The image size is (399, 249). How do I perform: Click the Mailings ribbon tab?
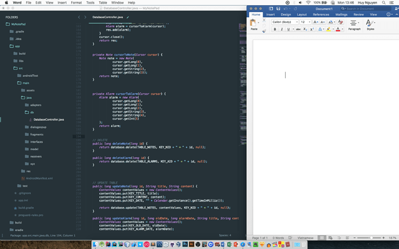(341, 14)
